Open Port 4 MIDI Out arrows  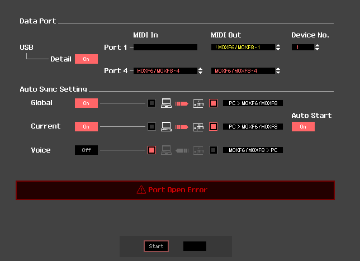[x=278, y=71]
